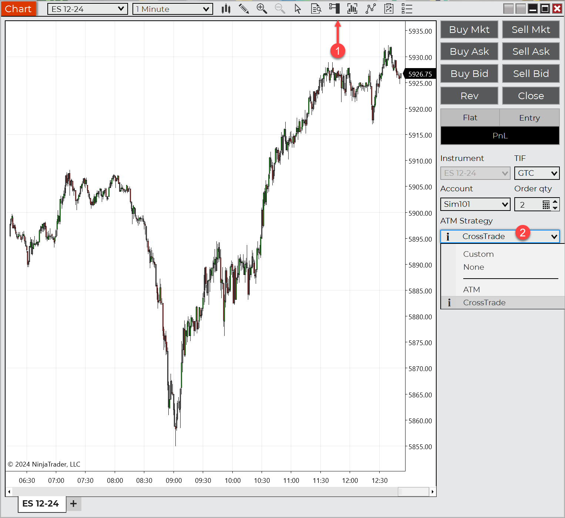Select Custom in ATM Strategy list
The width and height of the screenshot is (565, 518).
(x=478, y=254)
